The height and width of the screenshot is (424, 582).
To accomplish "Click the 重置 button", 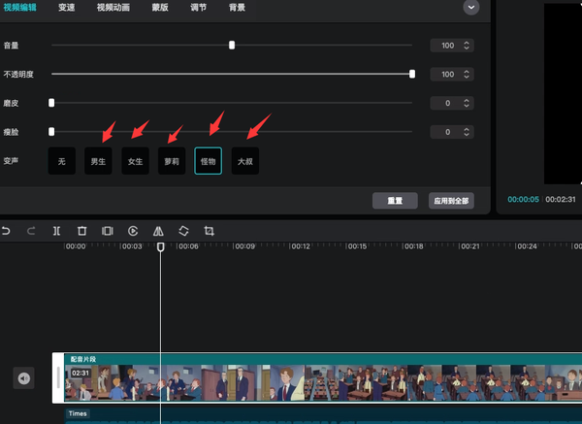I will point(395,201).
